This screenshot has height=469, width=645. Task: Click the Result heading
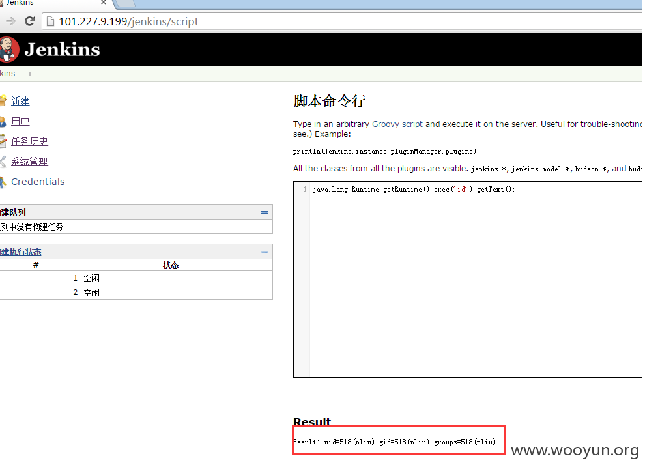[312, 421]
